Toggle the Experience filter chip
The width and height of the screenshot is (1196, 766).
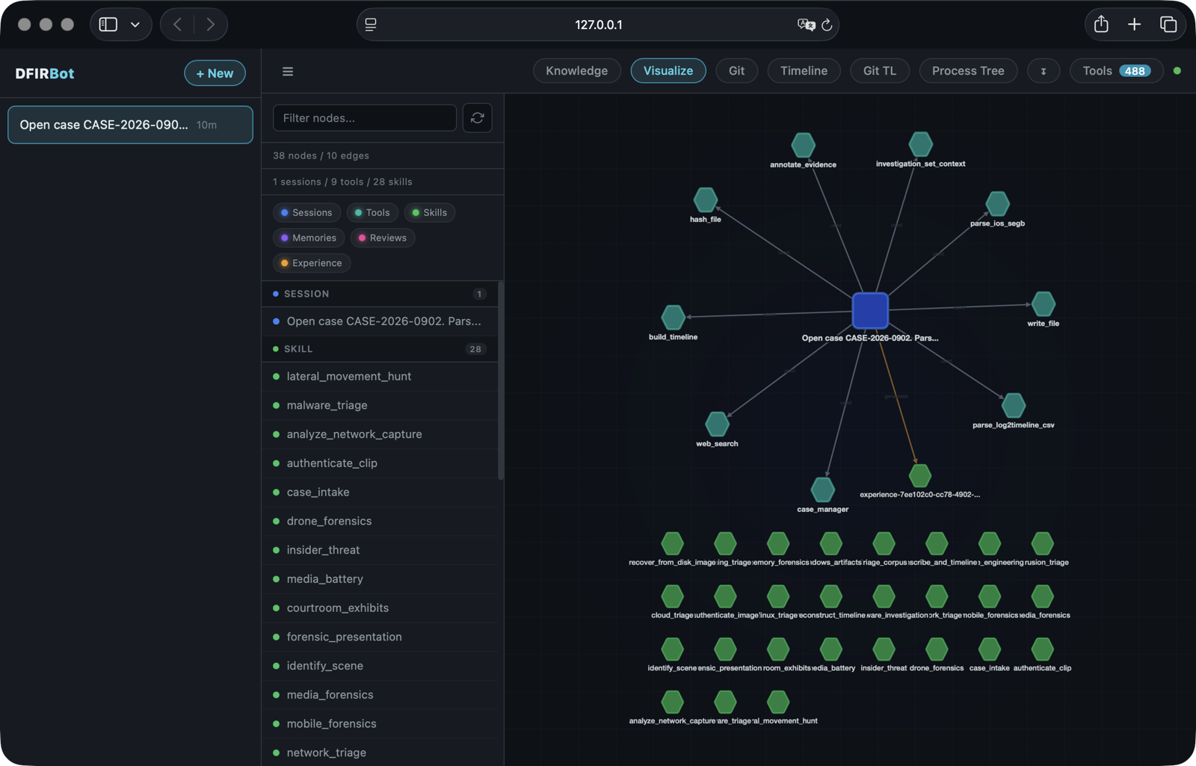click(312, 264)
